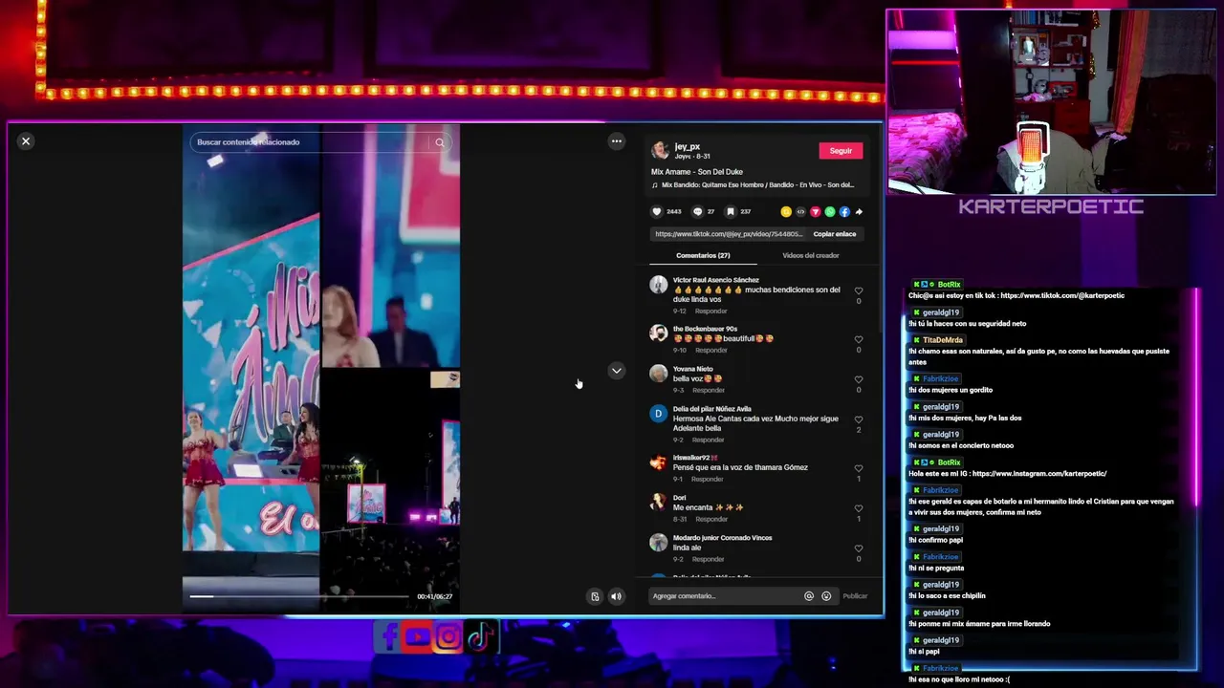Open jey_px profile avatar
The image size is (1224, 688).
(660, 151)
